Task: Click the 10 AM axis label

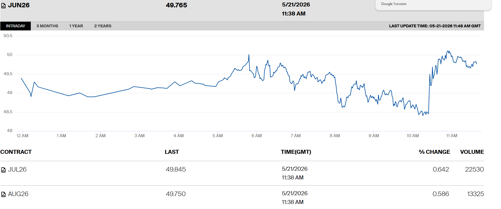Action: point(413,136)
